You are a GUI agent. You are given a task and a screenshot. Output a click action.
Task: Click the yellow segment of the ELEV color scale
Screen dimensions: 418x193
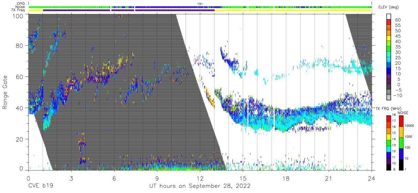(x=389, y=38)
